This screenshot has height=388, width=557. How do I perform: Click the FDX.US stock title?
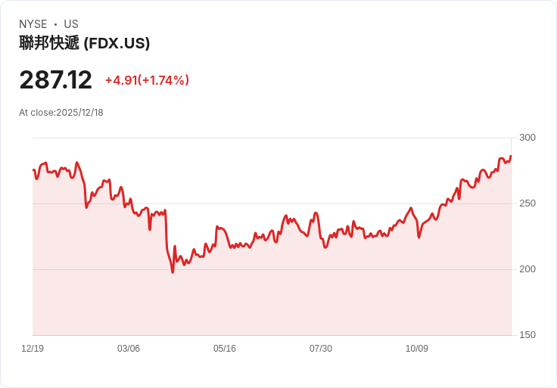pyautogui.click(x=85, y=43)
